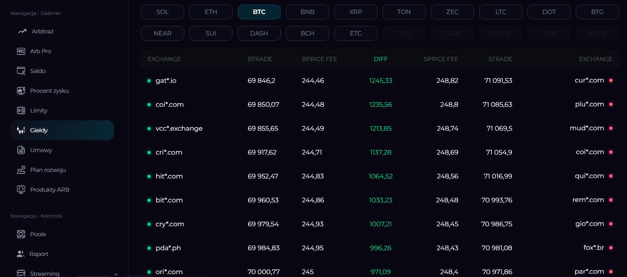This screenshot has height=277, width=627.
Task: Click the Plan rozwoju roadmap icon
Action: click(x=21, y=170)
